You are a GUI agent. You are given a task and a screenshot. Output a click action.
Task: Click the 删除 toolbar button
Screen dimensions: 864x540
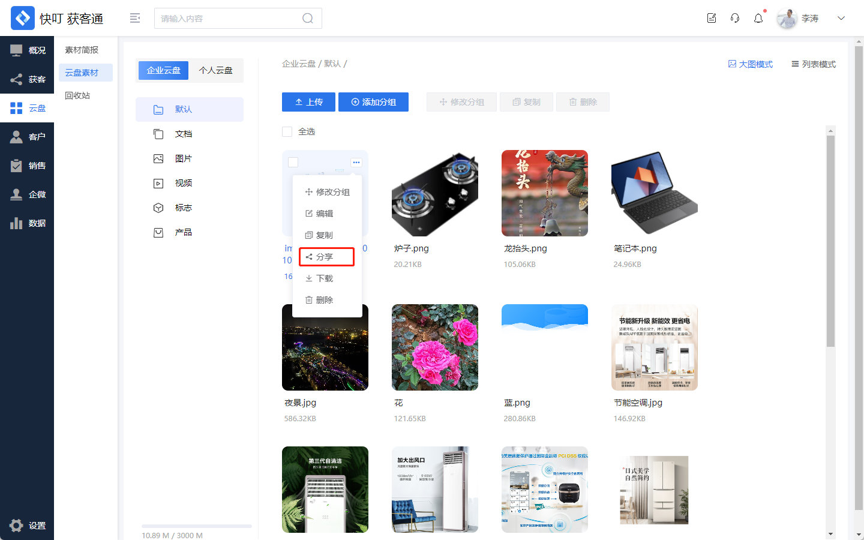point(583,102)
